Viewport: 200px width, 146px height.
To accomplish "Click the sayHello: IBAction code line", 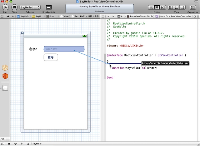I will [x=132, y=68].
